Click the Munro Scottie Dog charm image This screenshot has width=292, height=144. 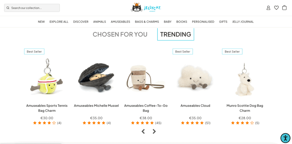click(244, 80)
